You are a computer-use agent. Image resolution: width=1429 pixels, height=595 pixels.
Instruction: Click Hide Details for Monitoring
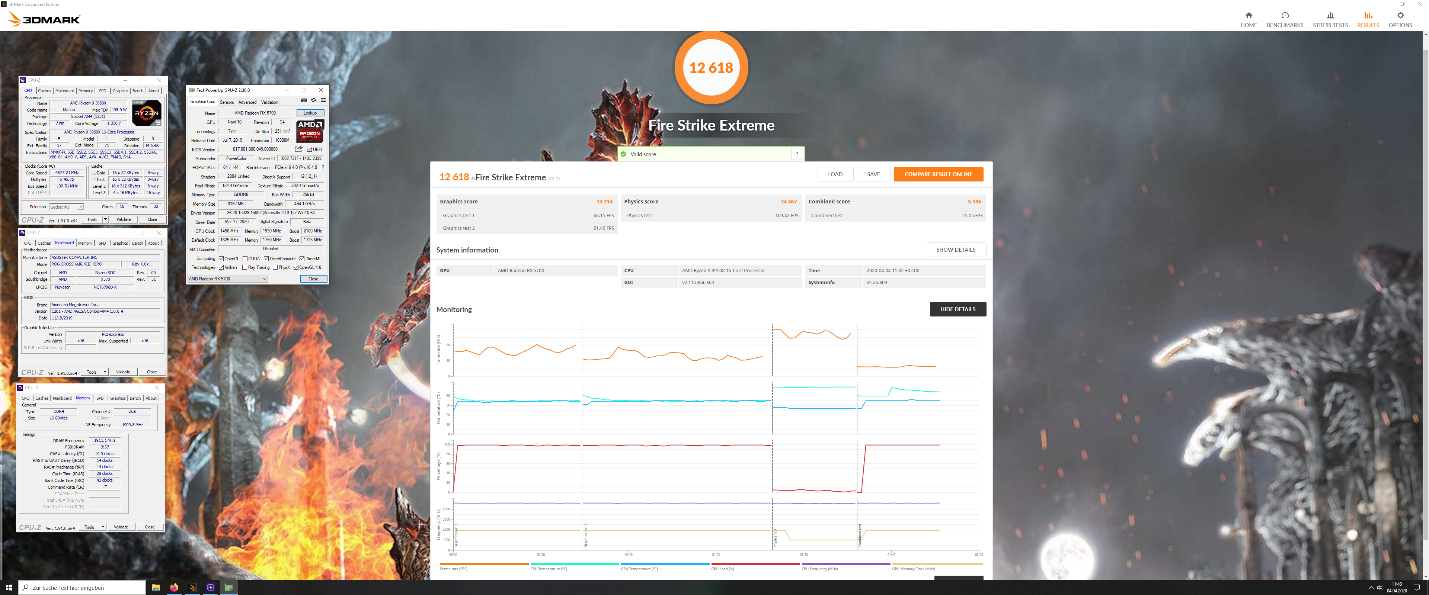point(958,309)
